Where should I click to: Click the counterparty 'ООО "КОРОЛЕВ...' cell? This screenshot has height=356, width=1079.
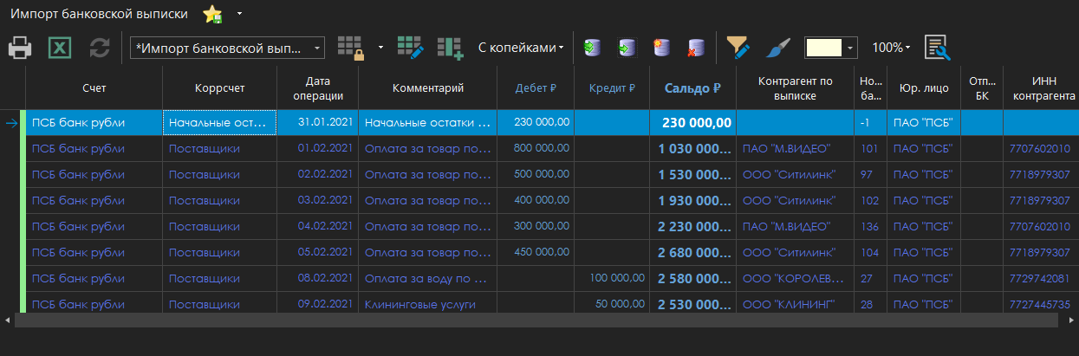click(x=796, y=279)
